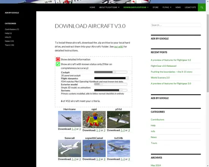
Task: Download Hurricane from mirror 3
Action: click(x=80, y=129)
